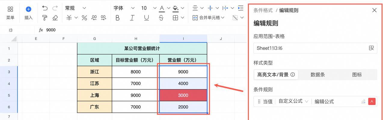Viewport: 383px width, 120px height.
Task: Click the diagonal cell line icon
Action: [x=235, y=18]
